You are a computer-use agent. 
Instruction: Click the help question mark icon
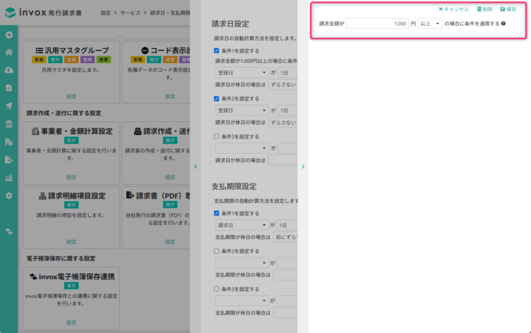pyautogui.click(x=504, y=23)
